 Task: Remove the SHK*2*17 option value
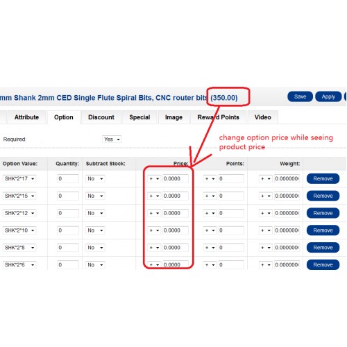pyautogui.click(x=323, y=178)
